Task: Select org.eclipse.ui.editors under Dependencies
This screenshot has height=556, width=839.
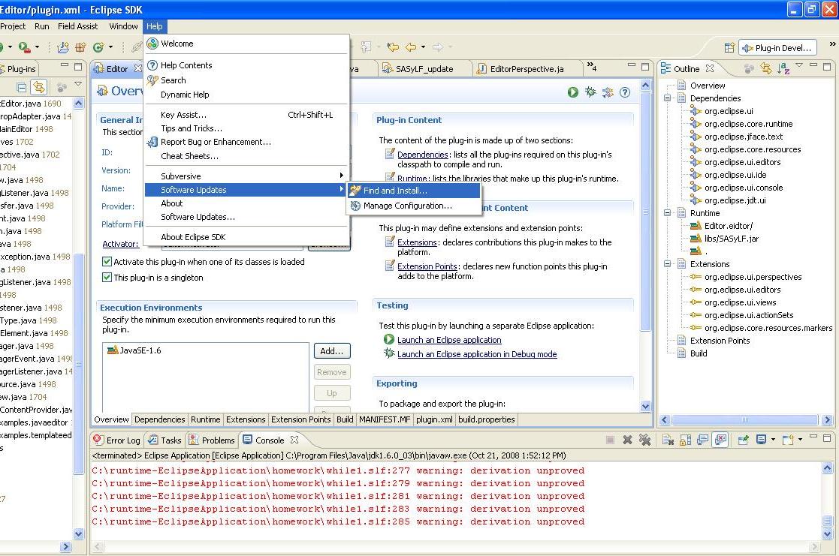Action: tap(741, 162)
